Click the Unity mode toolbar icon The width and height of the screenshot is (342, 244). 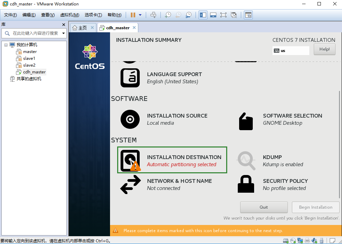click(x=234, y=15)
